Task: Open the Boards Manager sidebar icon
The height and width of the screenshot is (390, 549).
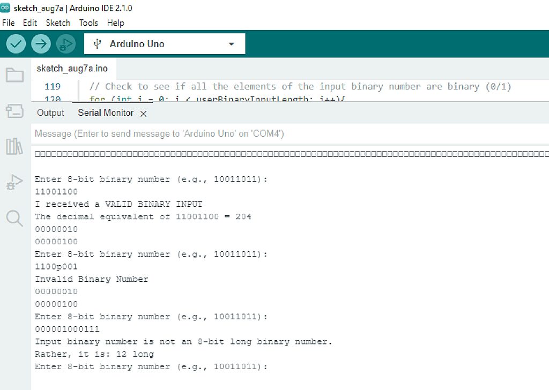Action: pos(14,111)
